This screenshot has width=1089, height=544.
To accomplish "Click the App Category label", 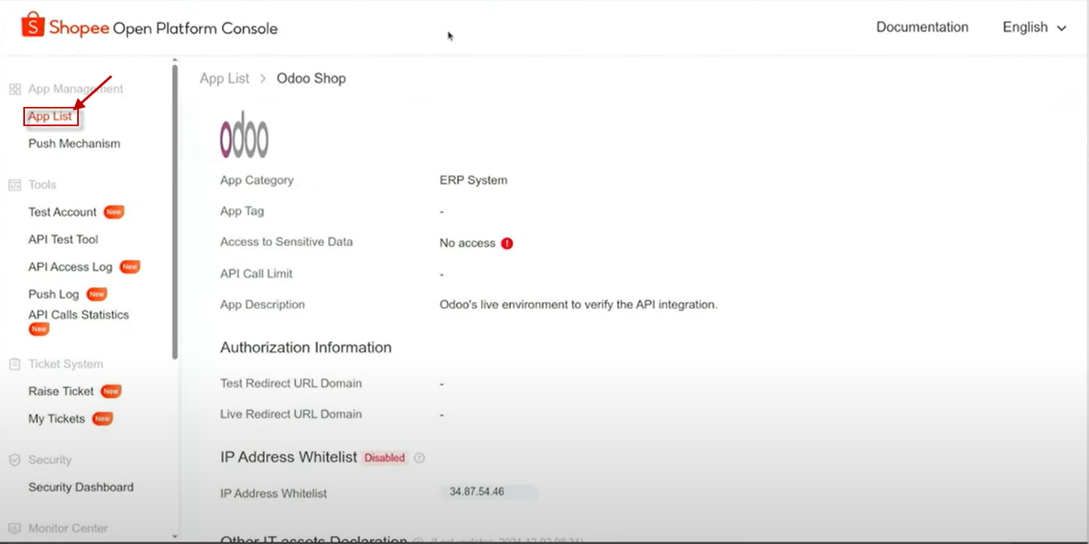I will click(x=257, y=181).
